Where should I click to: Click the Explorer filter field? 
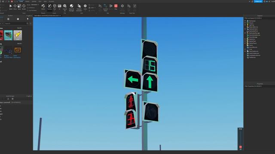pos(260,18)
